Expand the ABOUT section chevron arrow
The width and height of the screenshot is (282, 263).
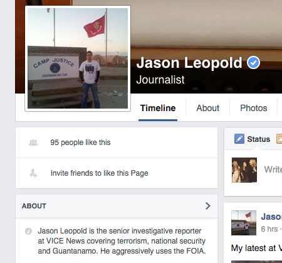(x=207, y=206)
